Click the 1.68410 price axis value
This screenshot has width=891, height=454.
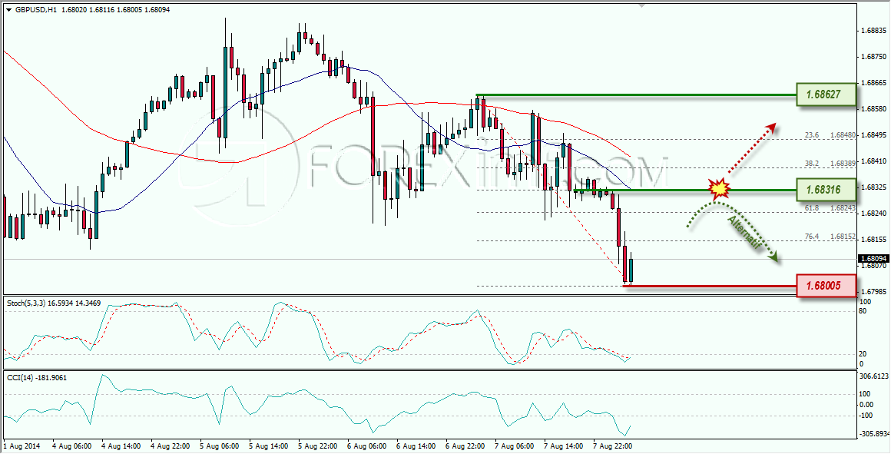pos(875,161)
